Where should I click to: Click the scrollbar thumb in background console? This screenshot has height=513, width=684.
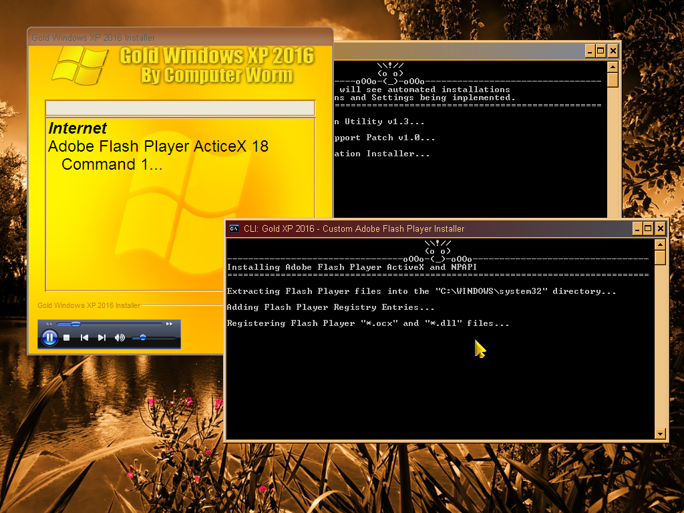(613, 80)
